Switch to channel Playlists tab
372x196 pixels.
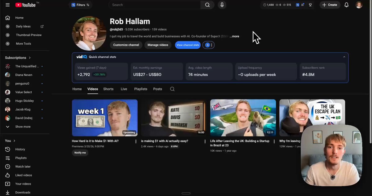pos(141,89)
